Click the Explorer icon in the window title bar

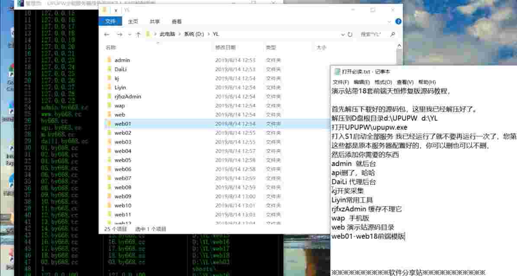[103, 10]
